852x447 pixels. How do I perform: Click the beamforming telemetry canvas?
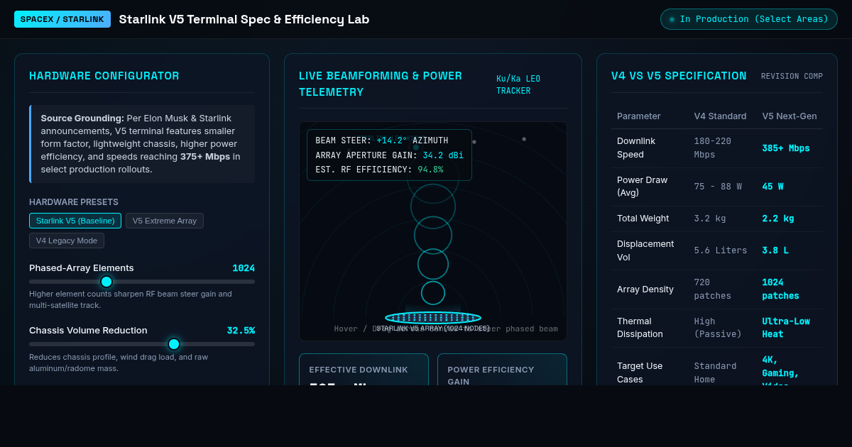pos(433,231)
